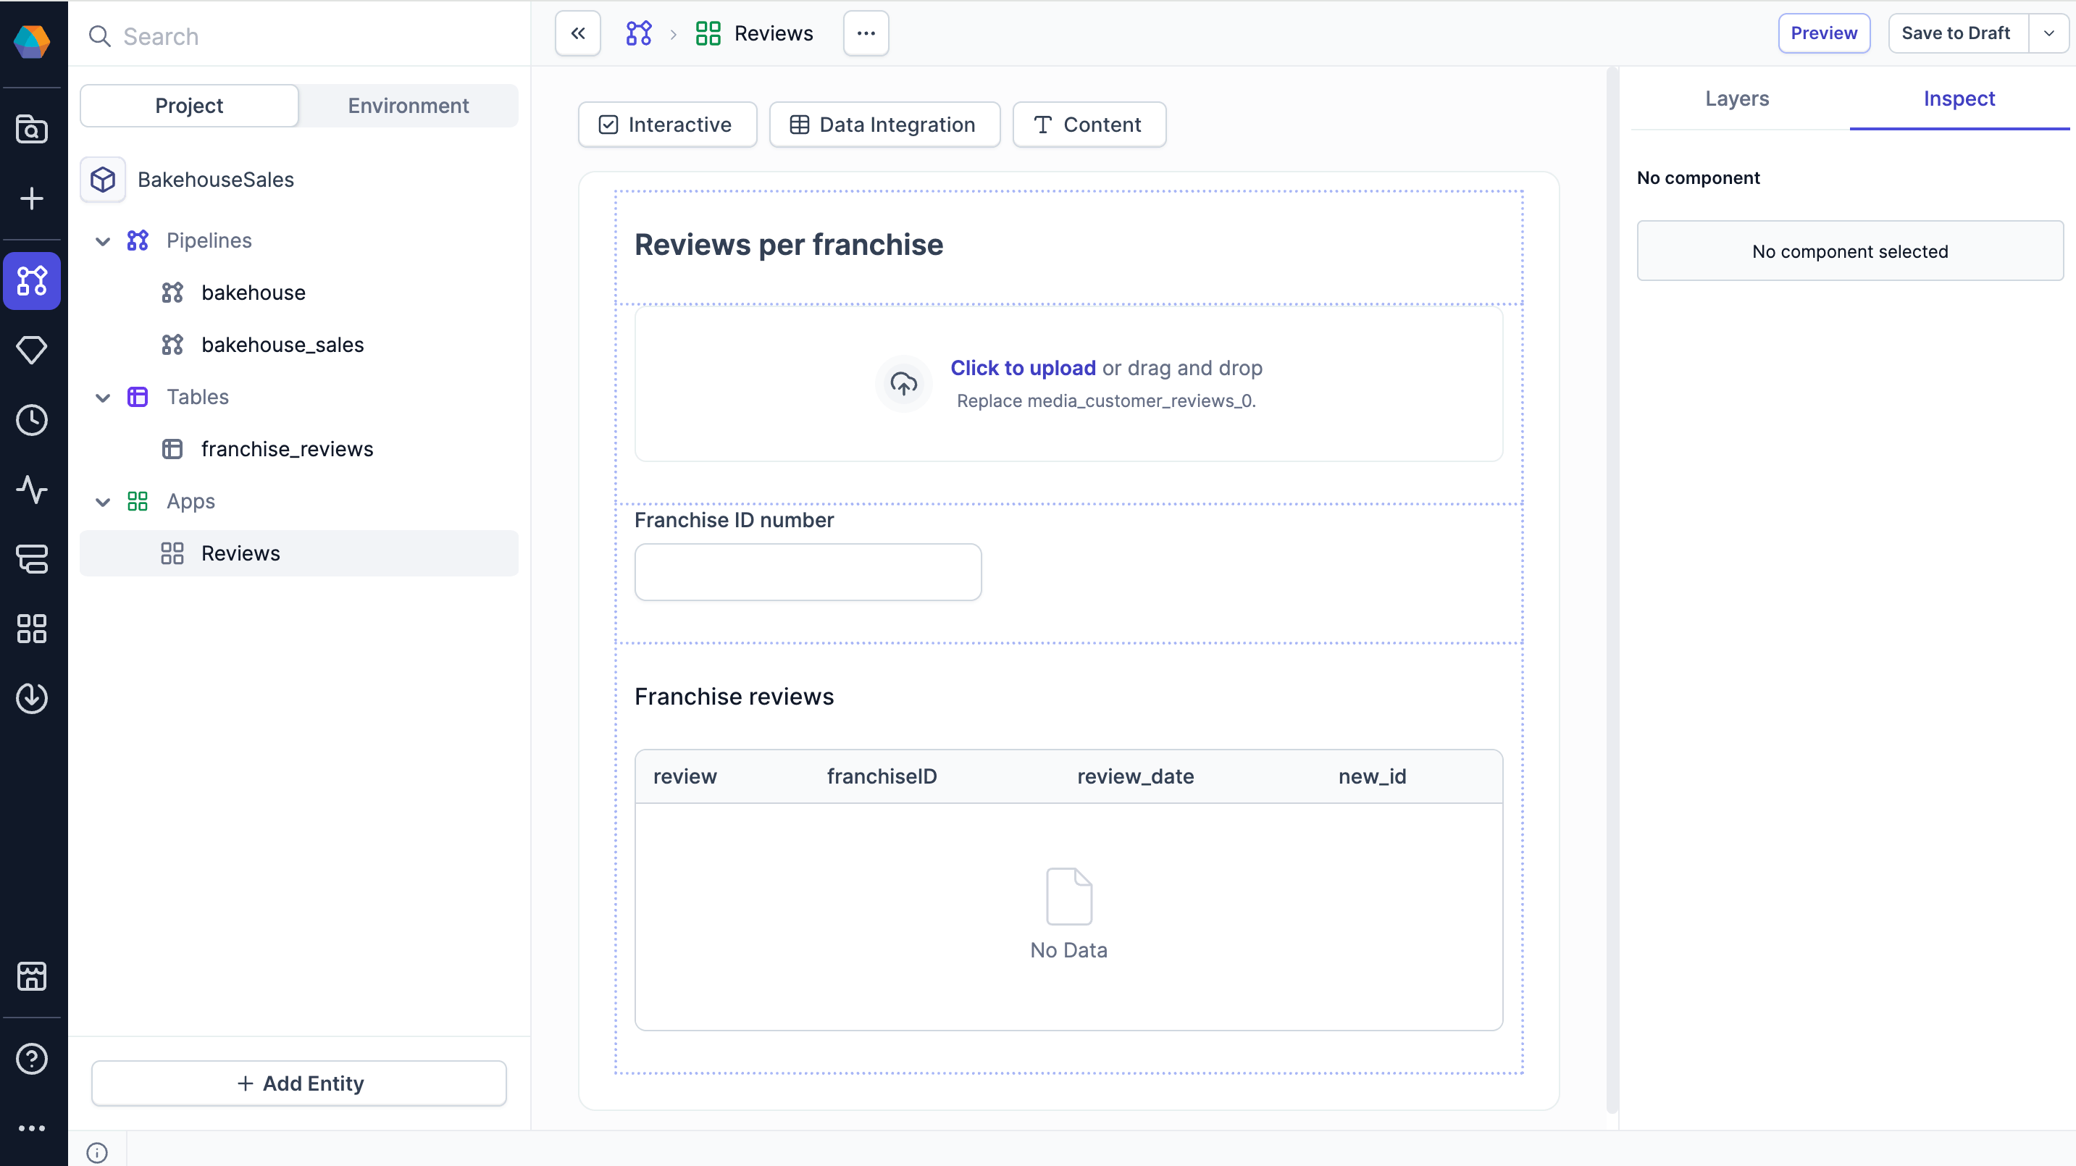
Task: Open the marketplace store icon
Action: click(x=33, y=976)
